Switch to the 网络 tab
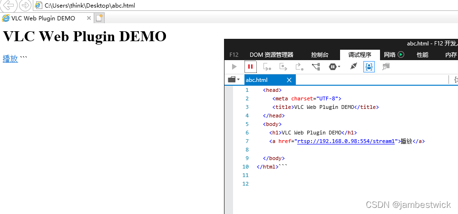 (394, 54)
